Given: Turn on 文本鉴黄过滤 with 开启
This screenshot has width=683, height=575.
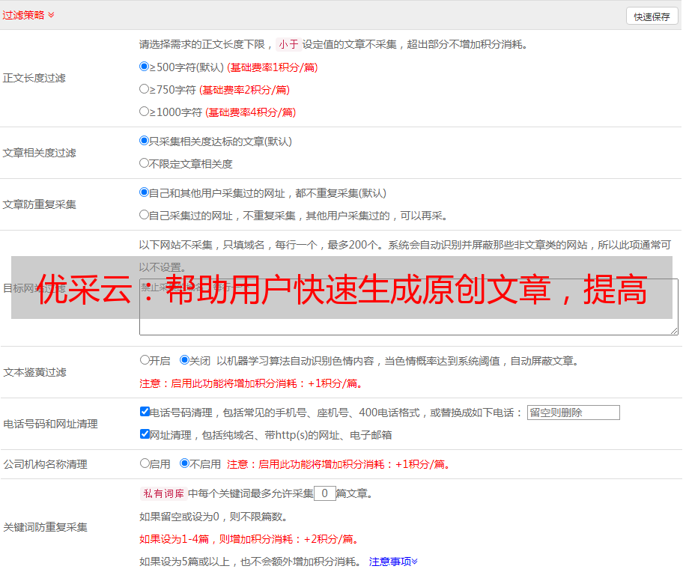Looking at the screenshot, I should (145, 360).
